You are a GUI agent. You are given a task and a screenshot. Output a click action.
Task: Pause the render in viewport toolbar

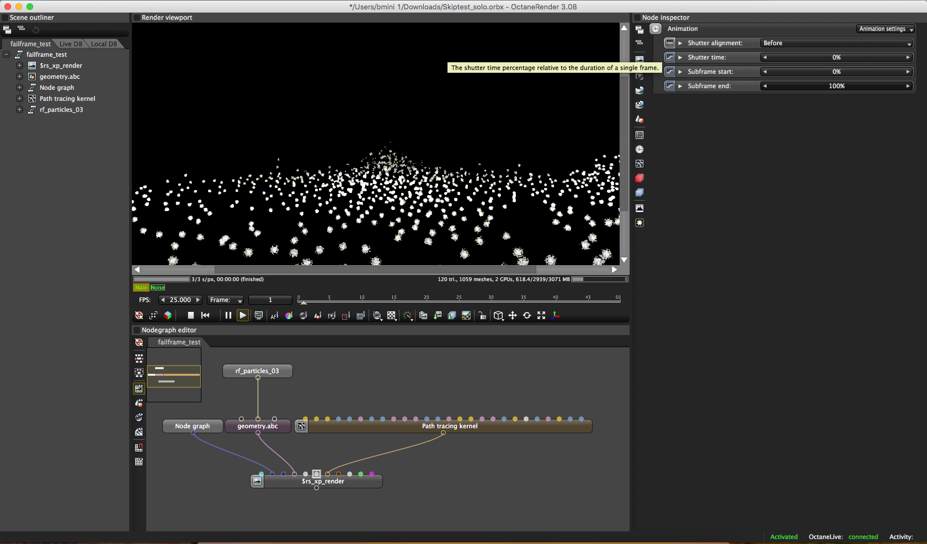coord(228,315)
